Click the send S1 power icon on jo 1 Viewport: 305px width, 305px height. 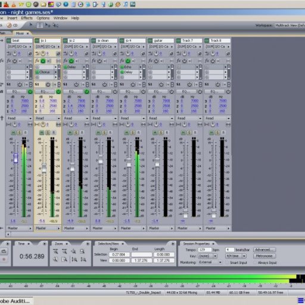pyautogui.click(x=48, y=85)
